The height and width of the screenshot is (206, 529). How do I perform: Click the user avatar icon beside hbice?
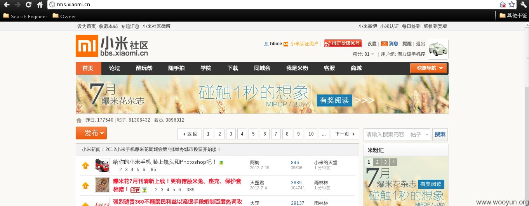266,44
